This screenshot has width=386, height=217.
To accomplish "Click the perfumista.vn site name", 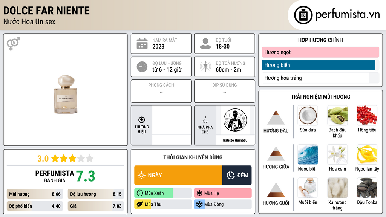I will click(348, 14).
